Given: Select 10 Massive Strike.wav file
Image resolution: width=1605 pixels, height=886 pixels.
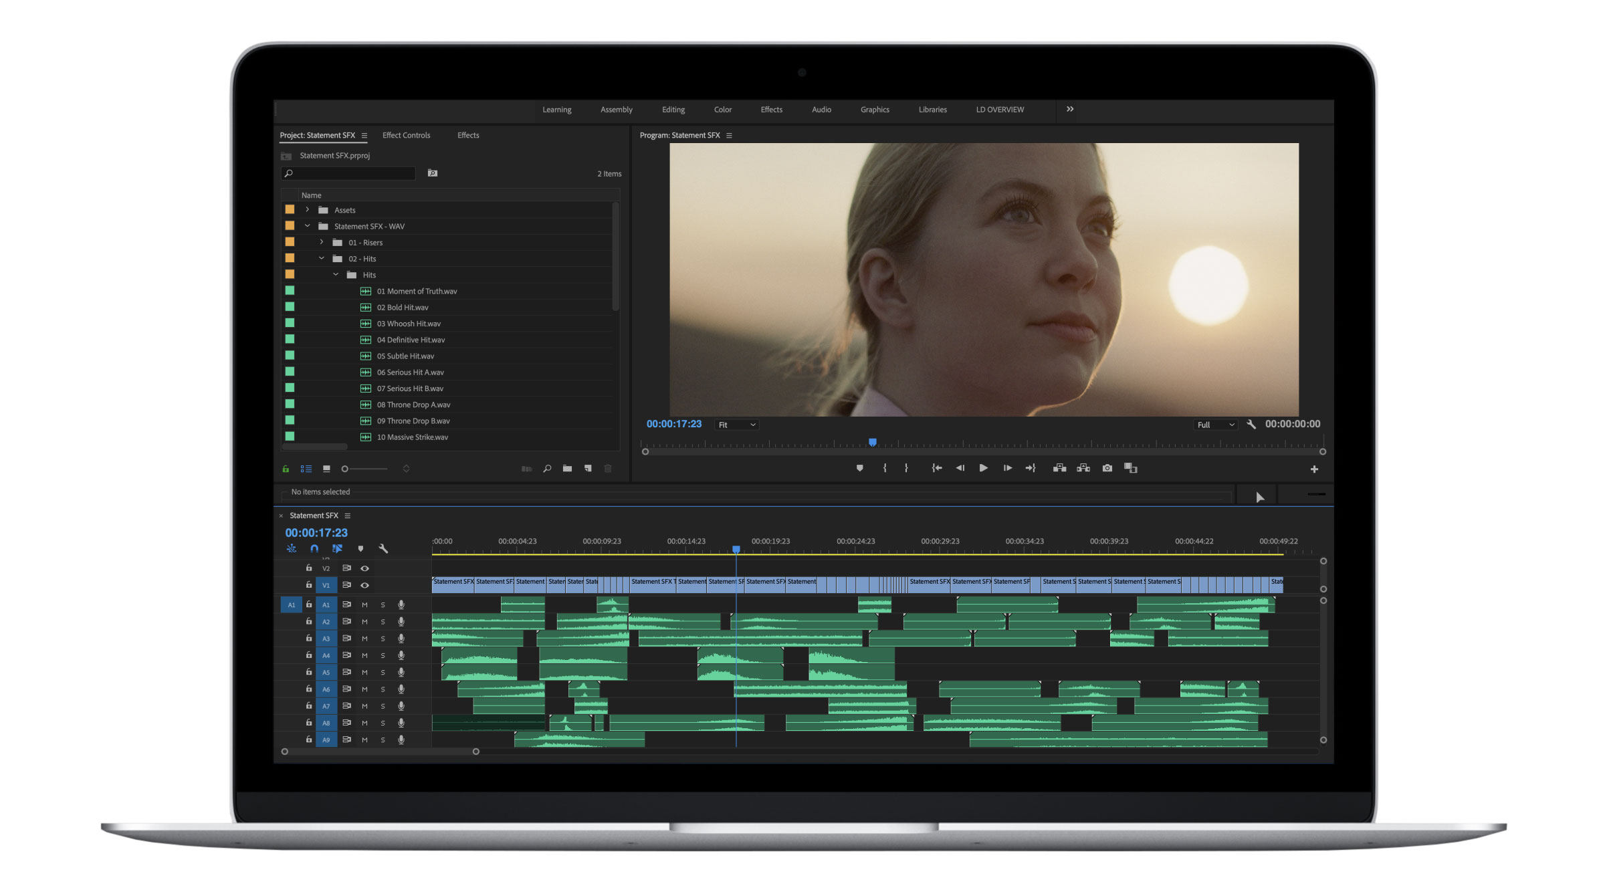Looking at the screenshot, I should point(412,437).
